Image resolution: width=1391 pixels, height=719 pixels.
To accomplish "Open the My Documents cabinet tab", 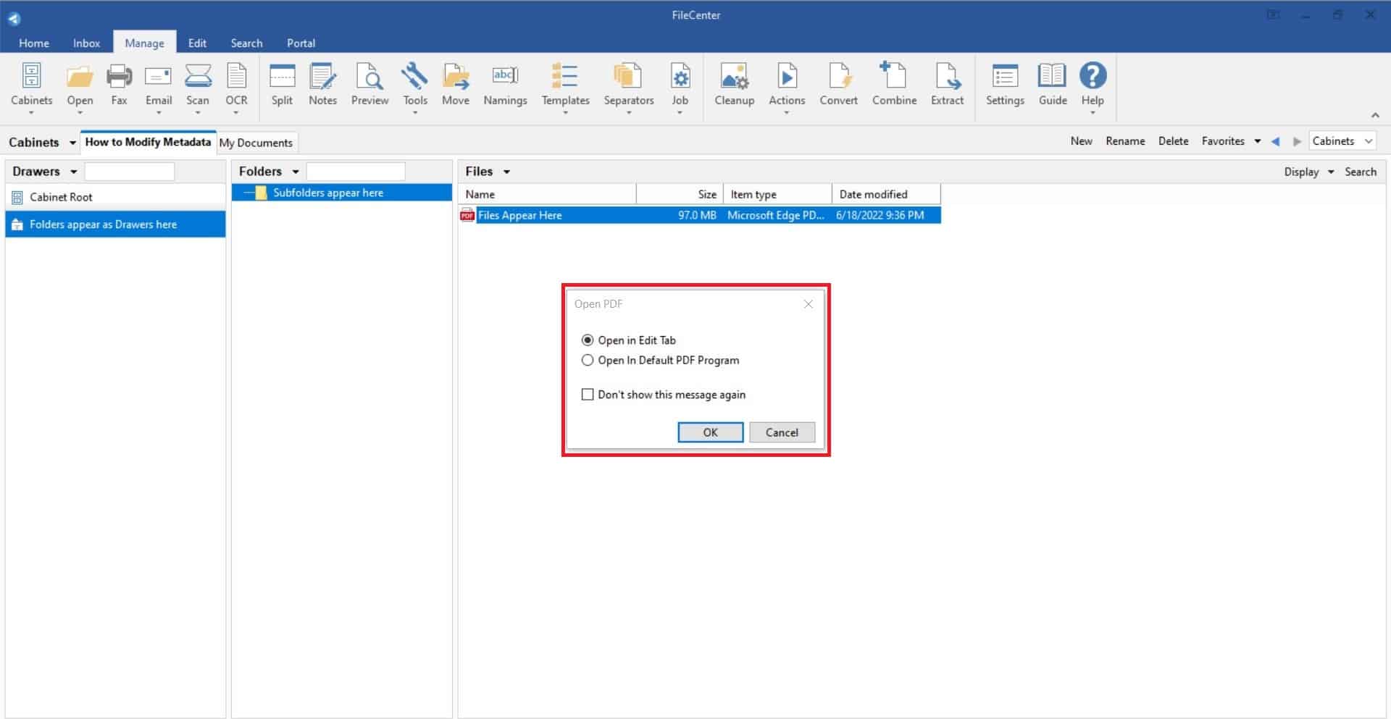I will coord(256,143).
